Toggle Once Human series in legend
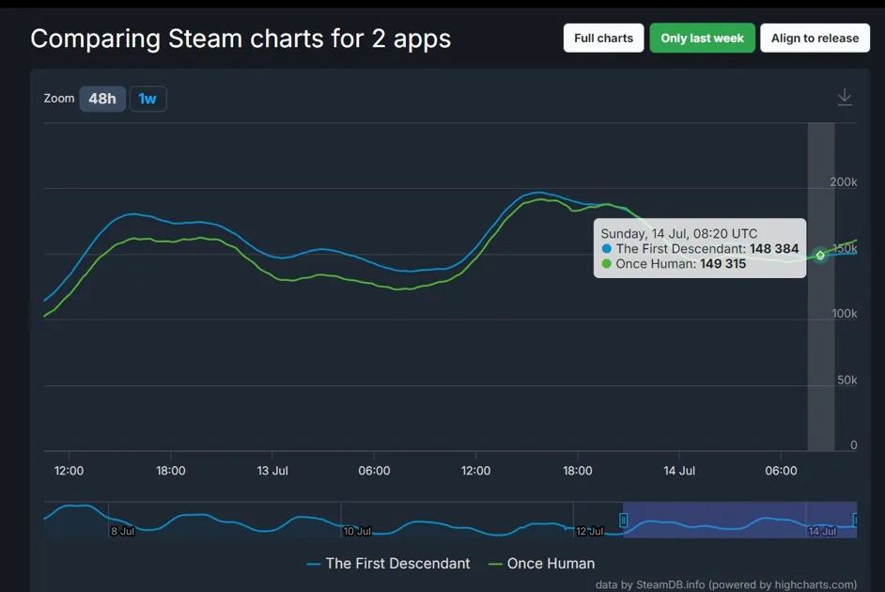The height and width of the screenshot is (592, 885). tap(542, 563)
